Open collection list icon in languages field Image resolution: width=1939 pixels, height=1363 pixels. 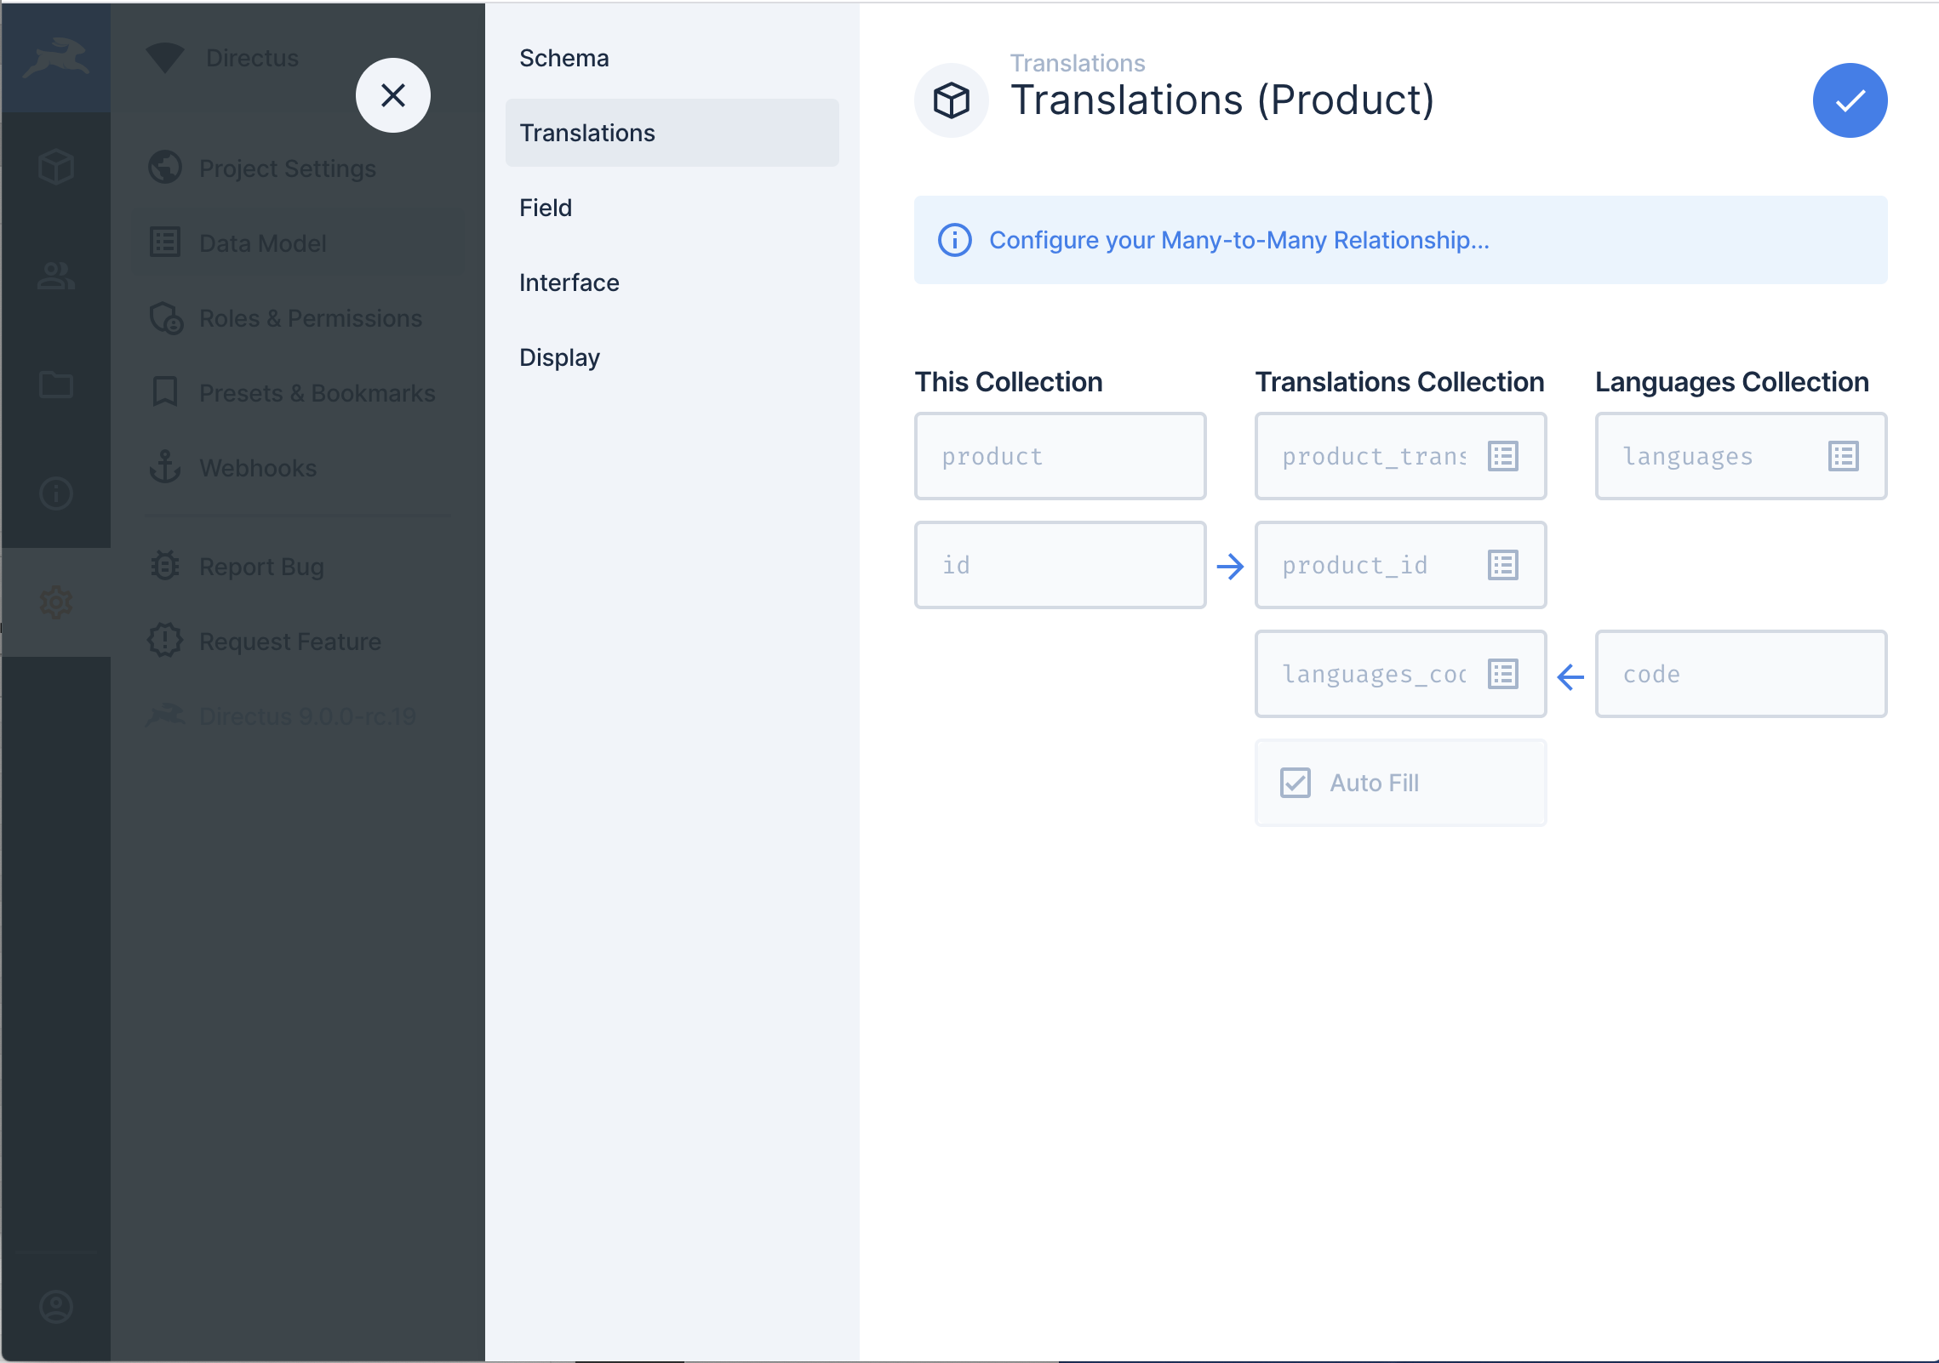coord(1844,457)
